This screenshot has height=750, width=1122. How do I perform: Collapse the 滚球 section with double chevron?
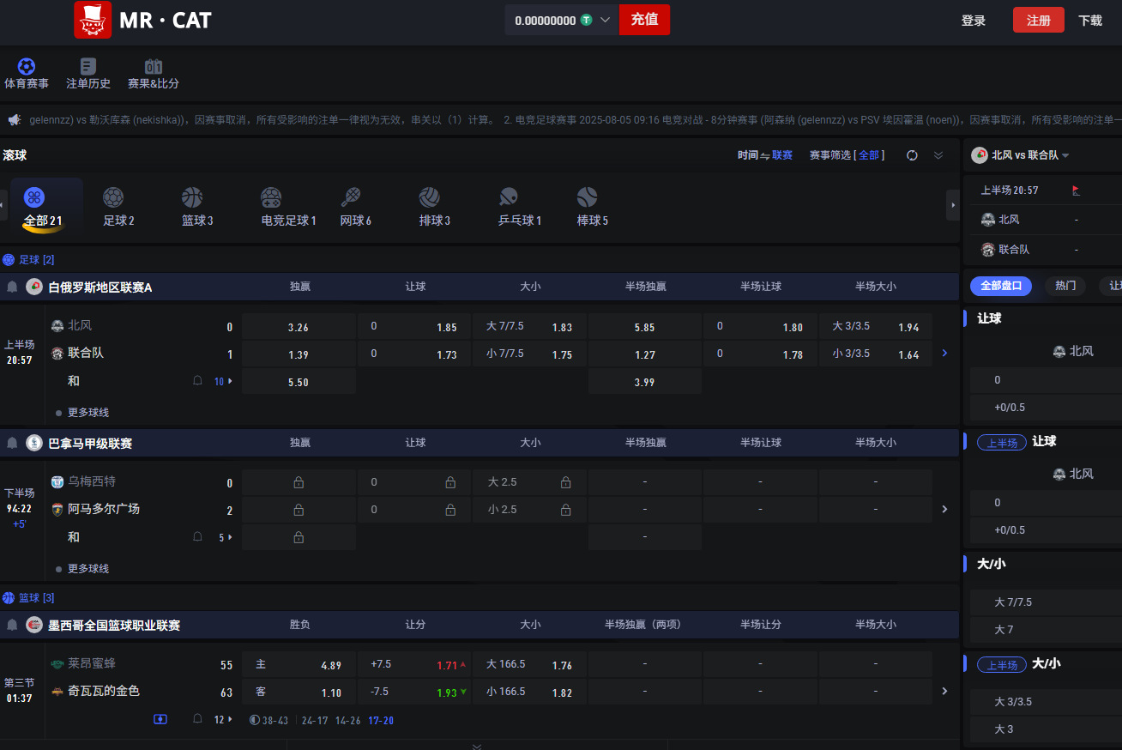[938, 155]
